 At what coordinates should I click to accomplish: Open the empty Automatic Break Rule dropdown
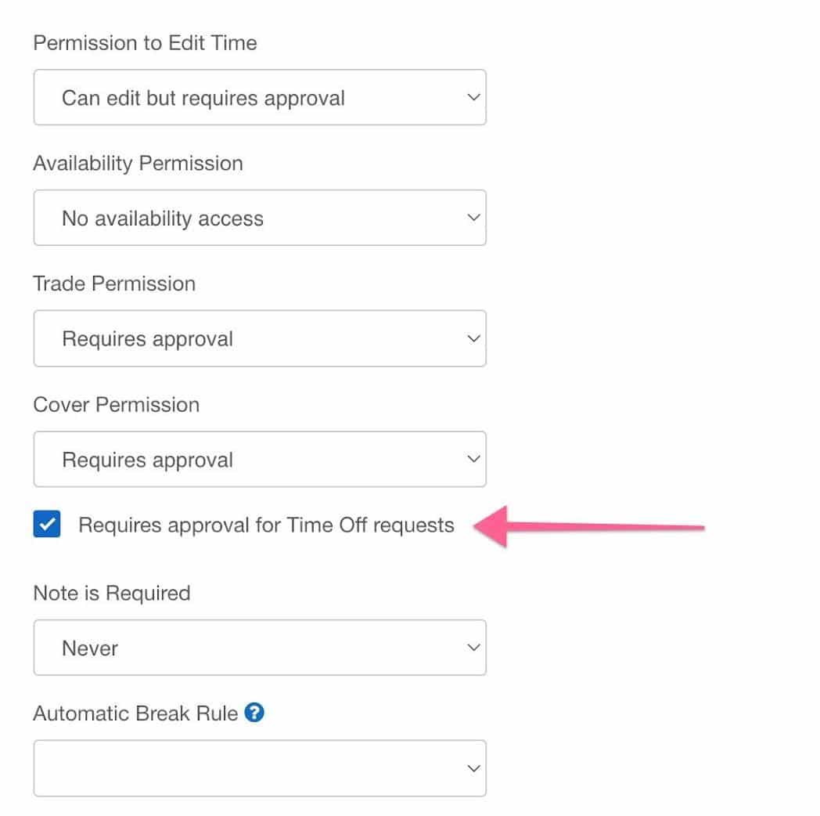260,768
